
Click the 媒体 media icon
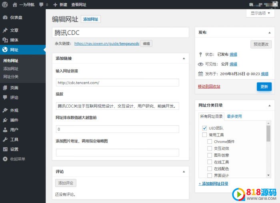(x=5, y=40)
